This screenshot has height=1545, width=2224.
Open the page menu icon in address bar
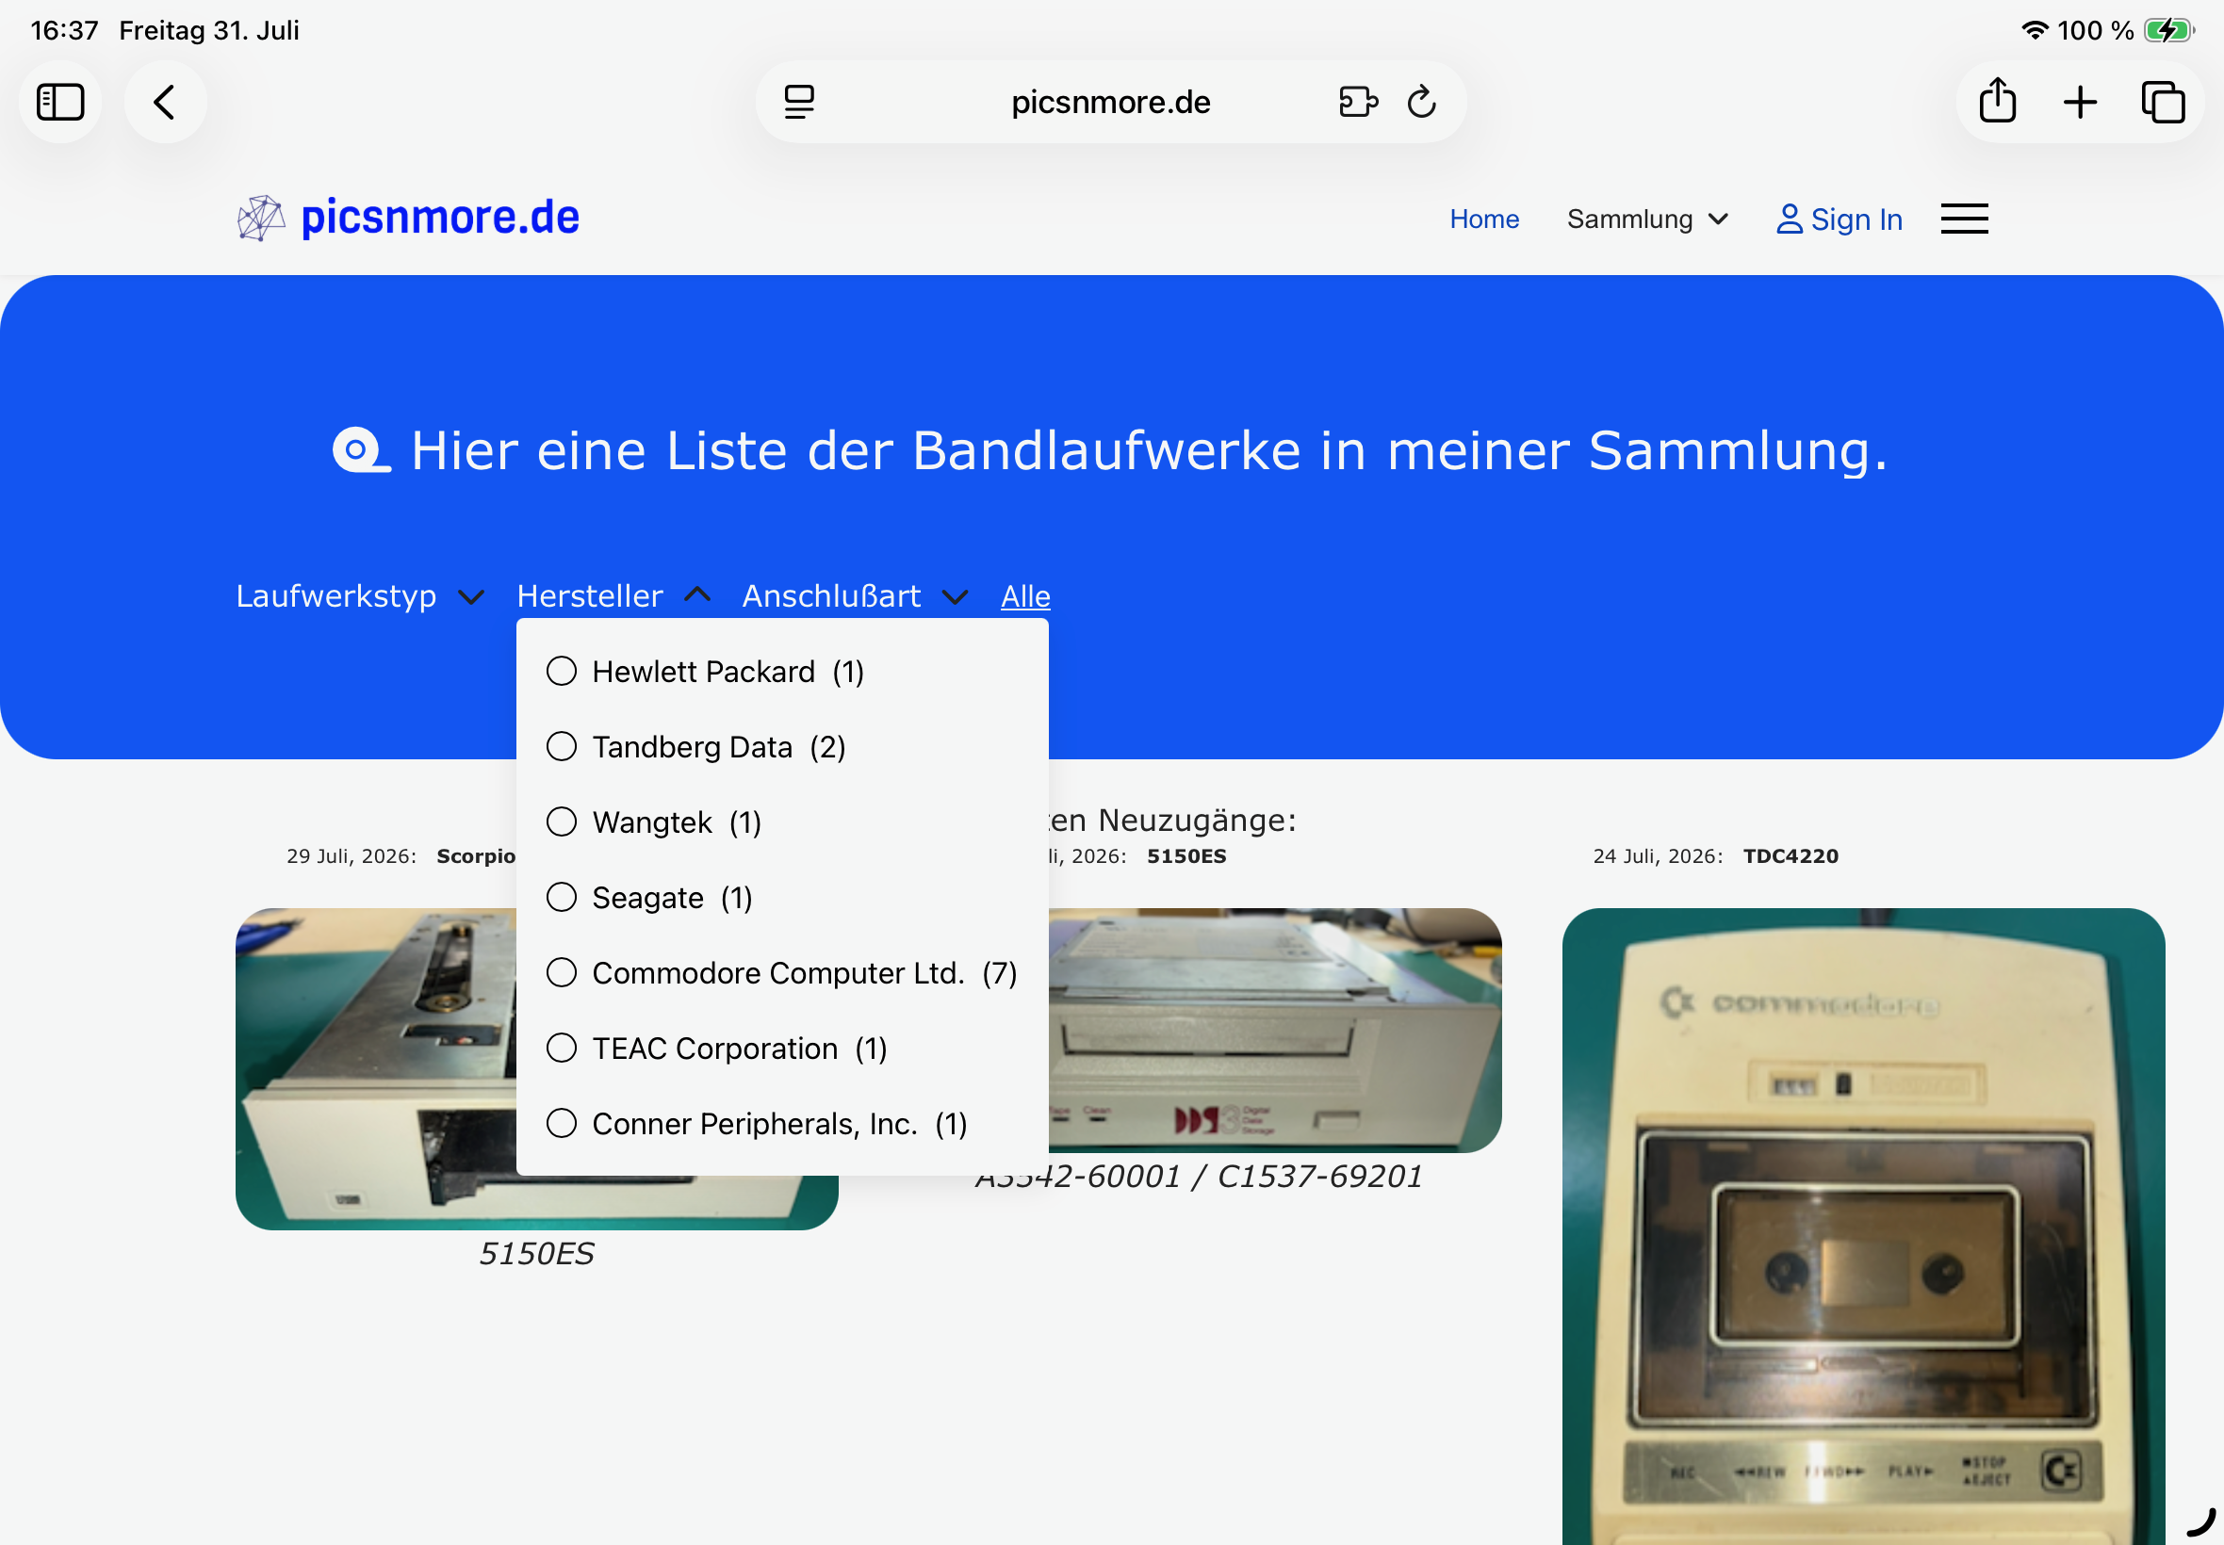(x=799, y=102)
